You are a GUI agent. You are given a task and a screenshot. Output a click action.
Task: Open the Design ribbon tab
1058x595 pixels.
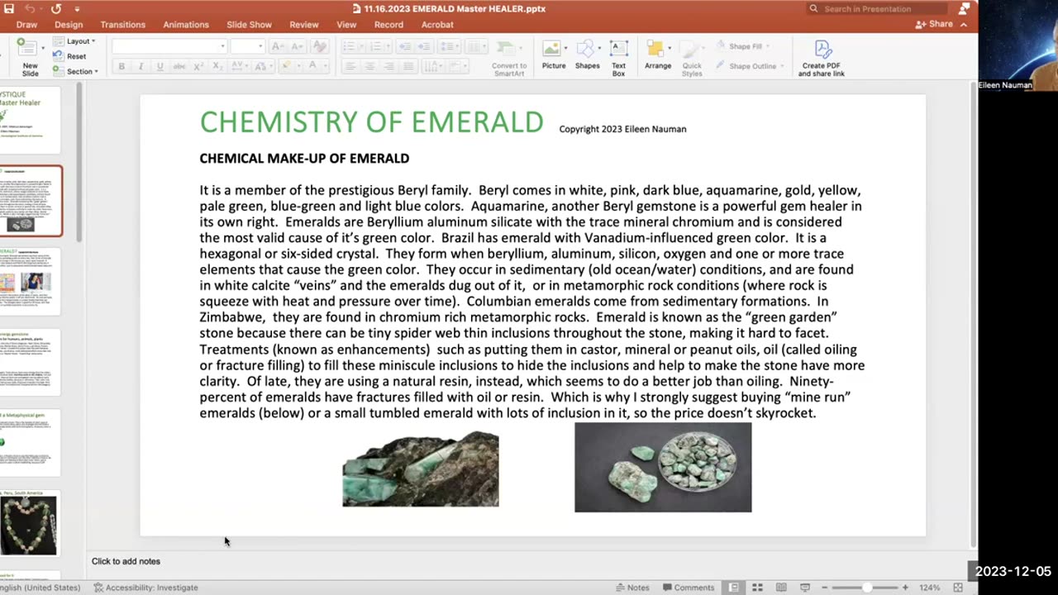[x=69, y=25]
